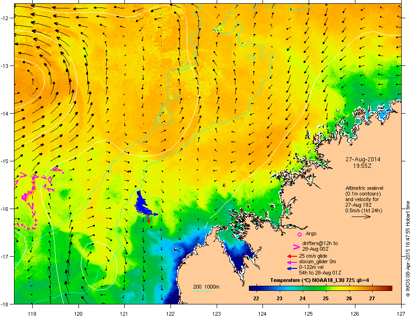411x318 pixels.
Task: Click the longitude axis label 125
Action: coord(309,313)
